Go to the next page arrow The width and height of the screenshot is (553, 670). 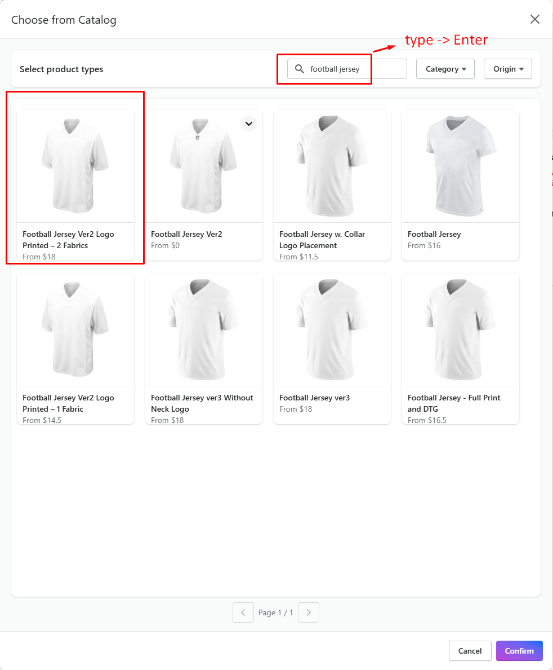click(309, 612)
